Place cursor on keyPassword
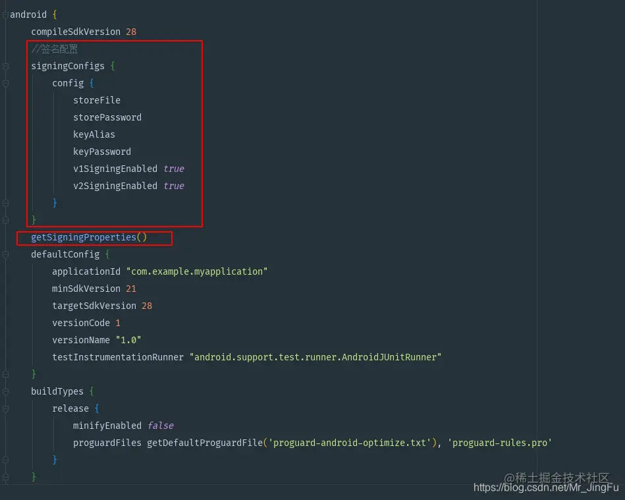The width and height of the screenshot is (625, 500). click(102, 152)
